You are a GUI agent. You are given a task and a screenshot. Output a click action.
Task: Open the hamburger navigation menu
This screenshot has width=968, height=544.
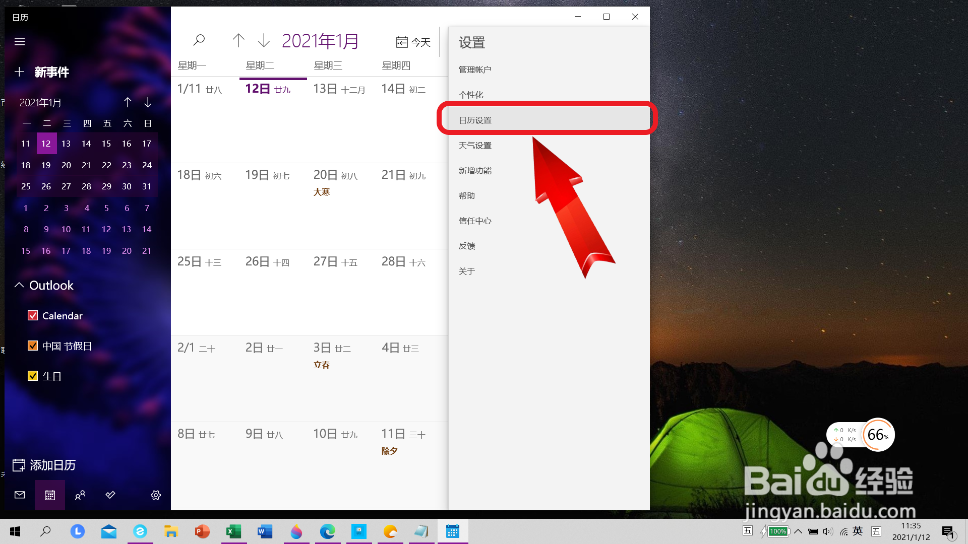20,42
